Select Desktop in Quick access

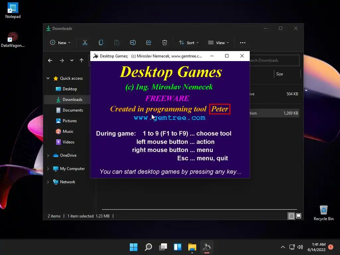[x=70, y=89]
